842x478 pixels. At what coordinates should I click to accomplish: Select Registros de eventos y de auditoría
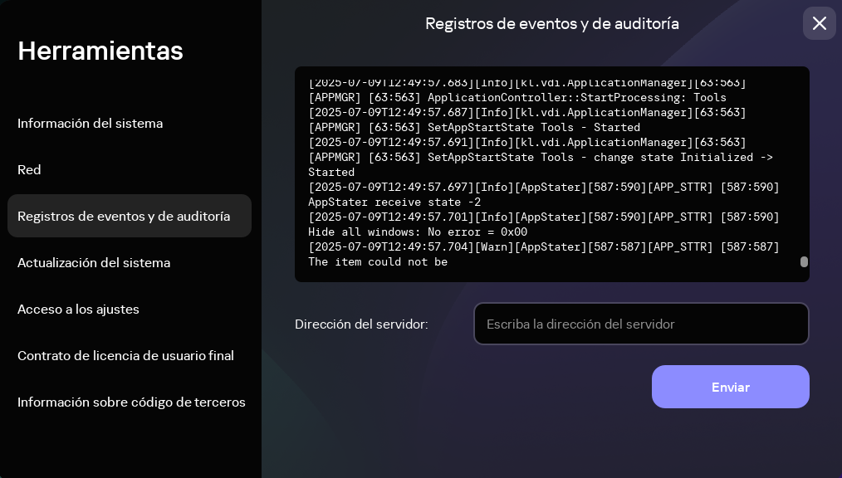click(125, 216)
